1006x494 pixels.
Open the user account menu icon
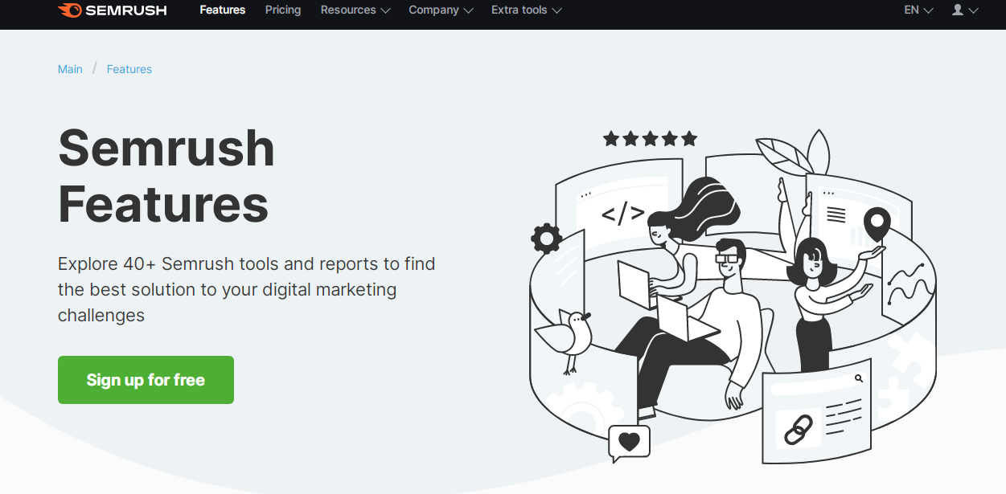pos(965,10)
